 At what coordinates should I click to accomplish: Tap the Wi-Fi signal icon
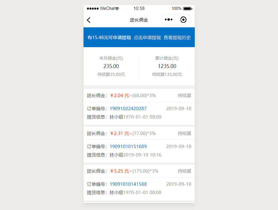click(117, 8)
